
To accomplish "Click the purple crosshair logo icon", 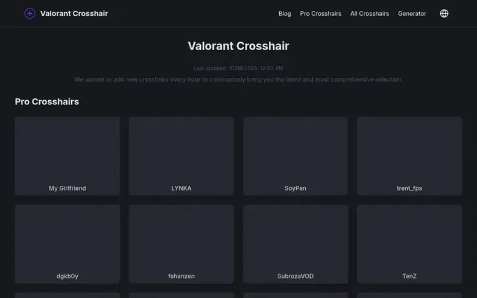I will 30,13.
